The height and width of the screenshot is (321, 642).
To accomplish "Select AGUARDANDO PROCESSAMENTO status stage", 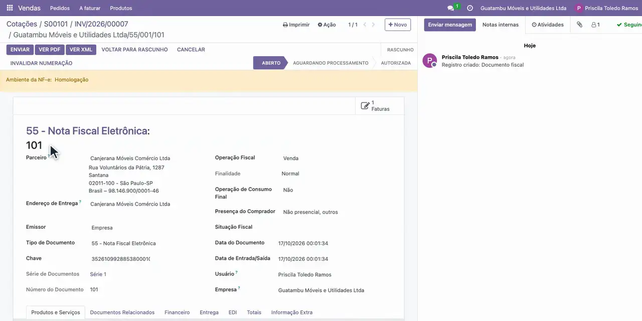I will point(331,63).
